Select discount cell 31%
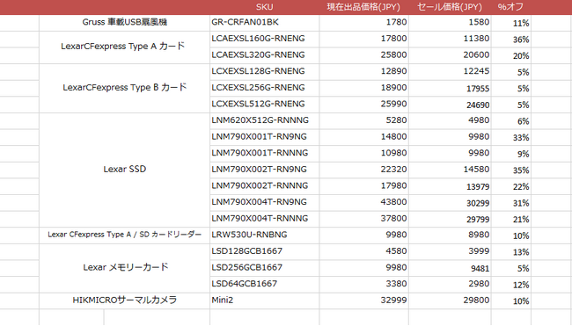The image size is (572, 326). (x=510, y=202)
